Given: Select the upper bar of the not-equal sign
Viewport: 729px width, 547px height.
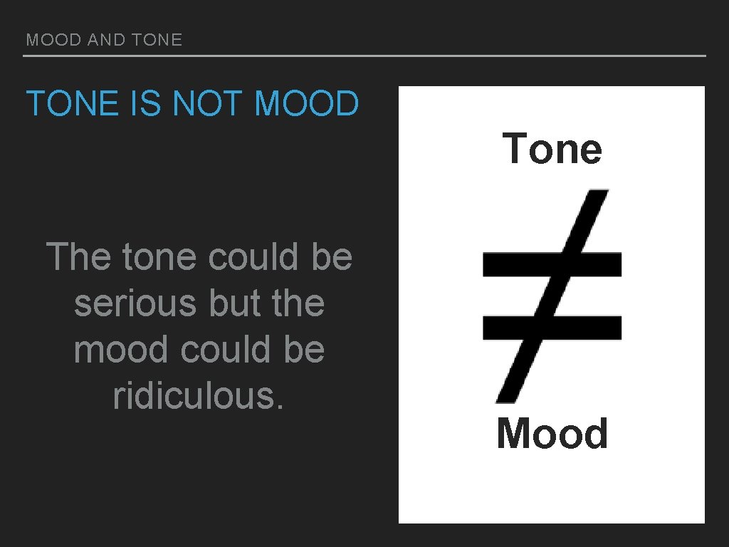Looking at the screenshot, I should pos(513,264).
